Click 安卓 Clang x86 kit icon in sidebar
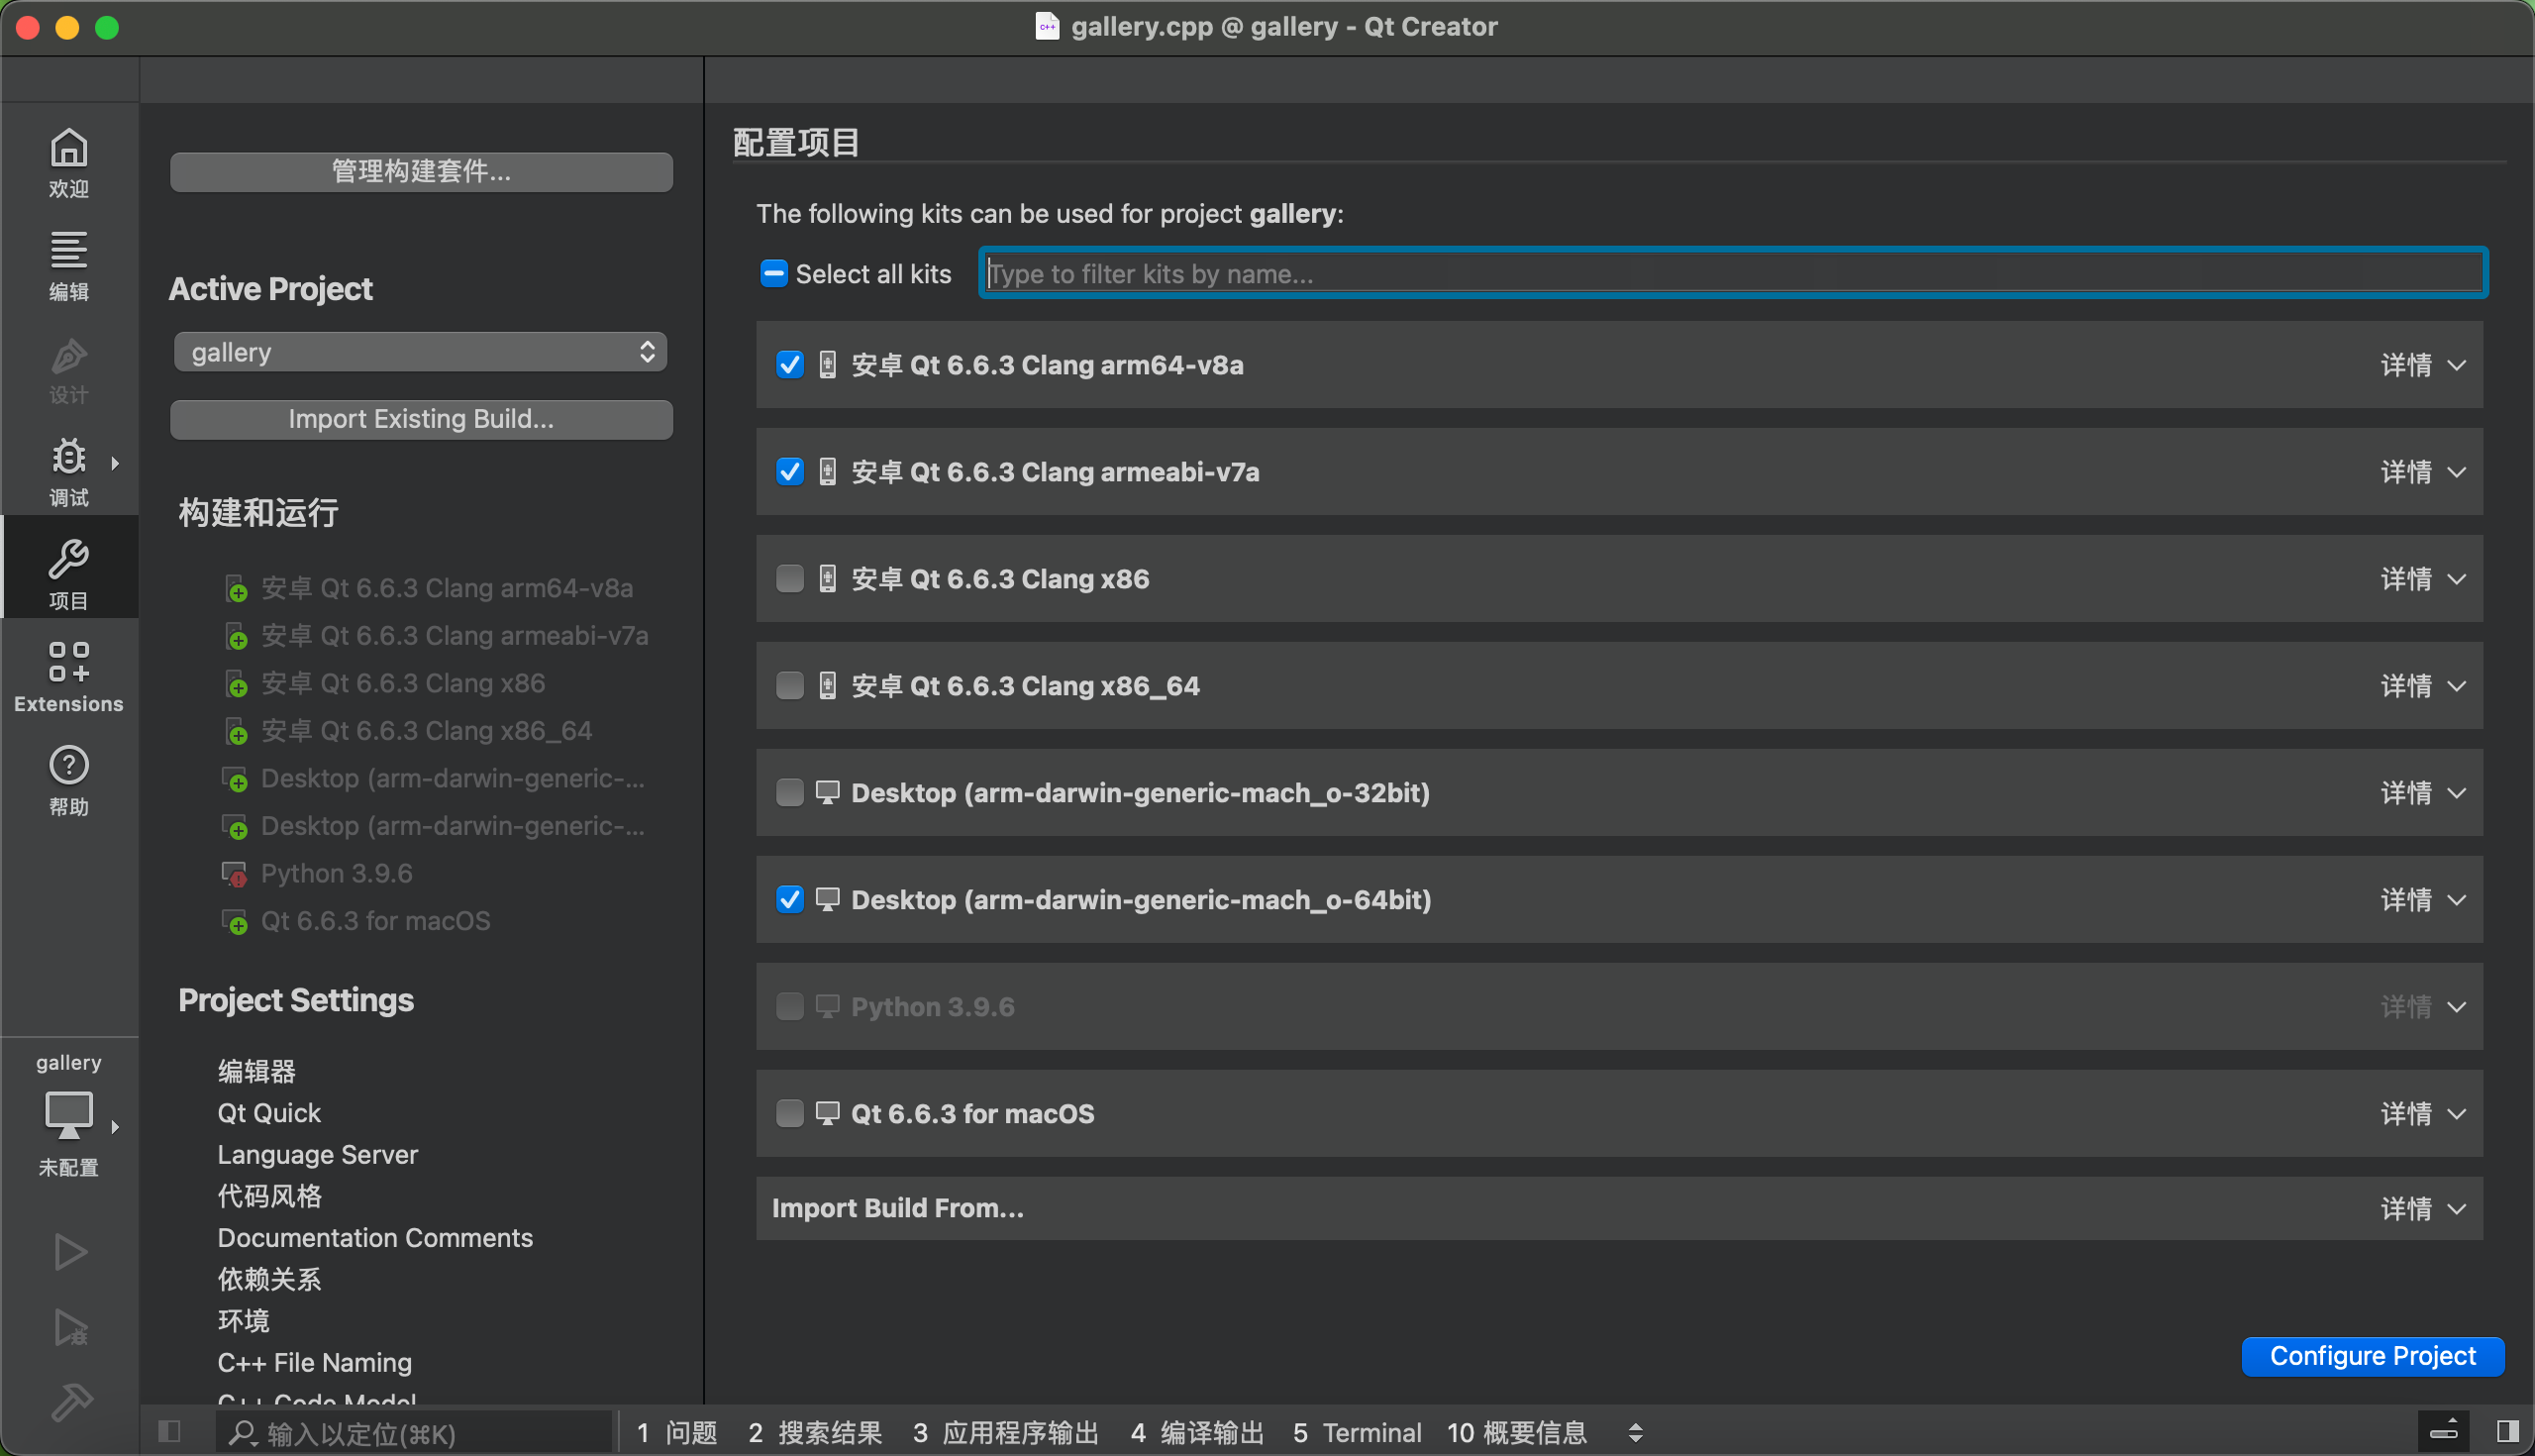The image size is (2535, 1456). 235,683
